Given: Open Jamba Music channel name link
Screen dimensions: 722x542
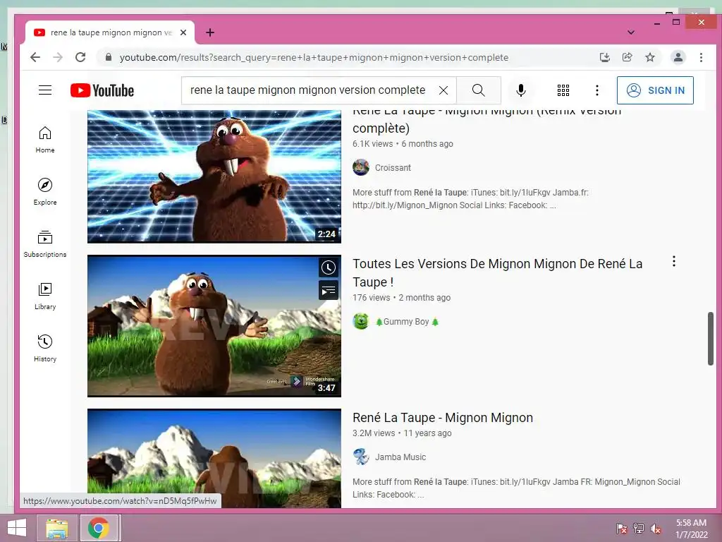Looking at the screenshot, I should (x=400, y=457).
